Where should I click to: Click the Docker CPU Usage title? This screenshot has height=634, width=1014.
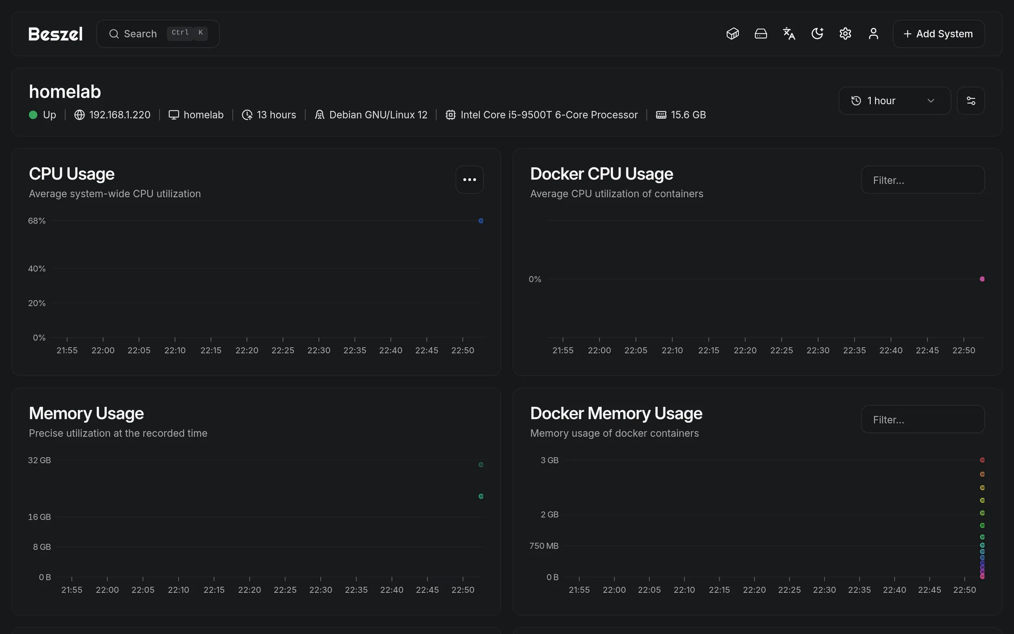pos(601,174)
